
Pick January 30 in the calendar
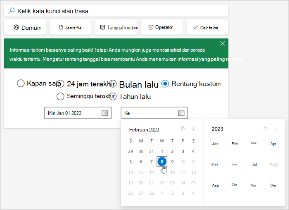click(x=141, y=151)
